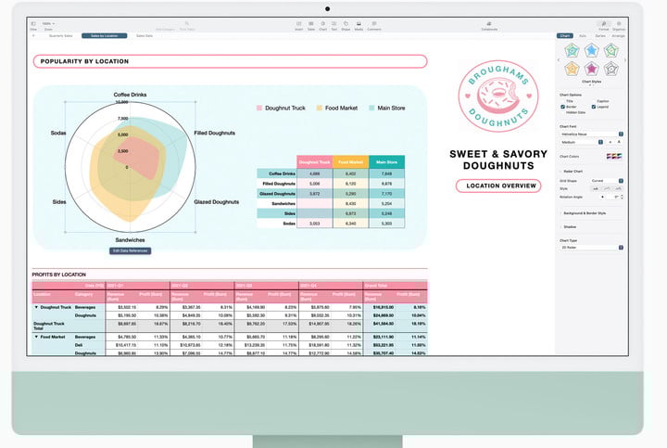This screenshot has height=448, width=667.
Task: Open the Series tab in inspector
Action: [x=600, y=35]
